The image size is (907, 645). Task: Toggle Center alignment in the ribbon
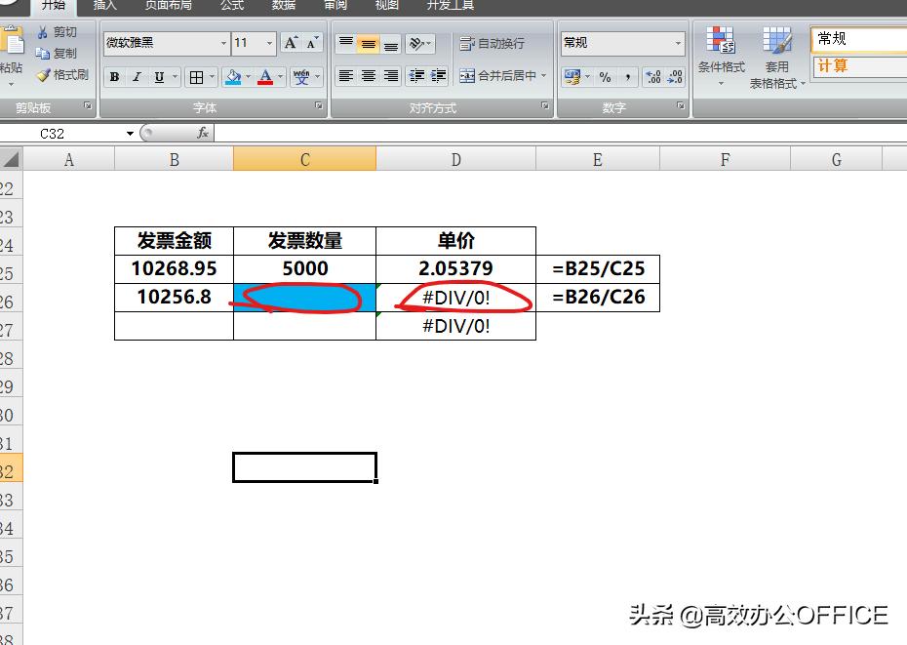pyautogui.click(x=369, y=76)
